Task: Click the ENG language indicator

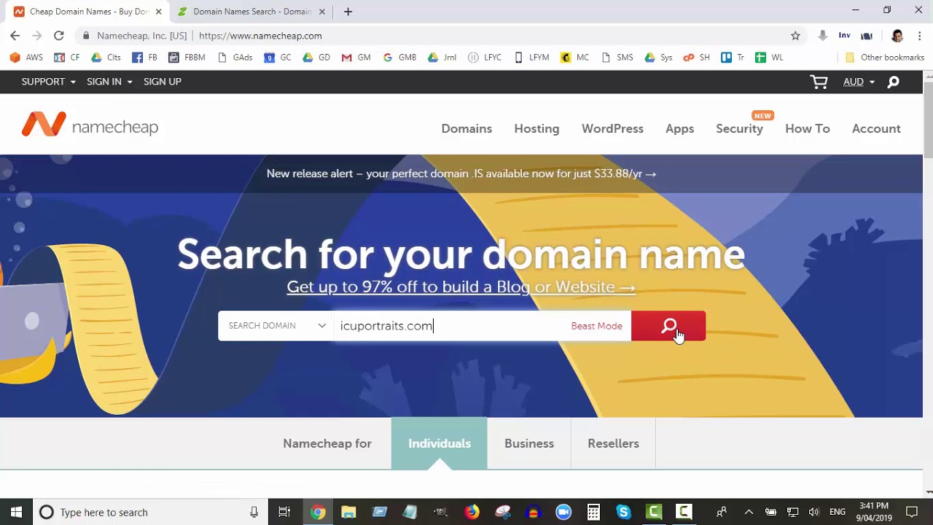Action: click(x=838, y=512)
